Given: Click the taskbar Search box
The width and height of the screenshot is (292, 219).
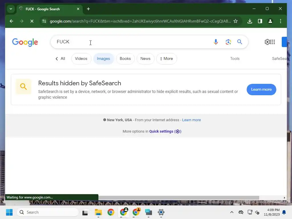Looking at the screenshot, I should click(48, 212).
